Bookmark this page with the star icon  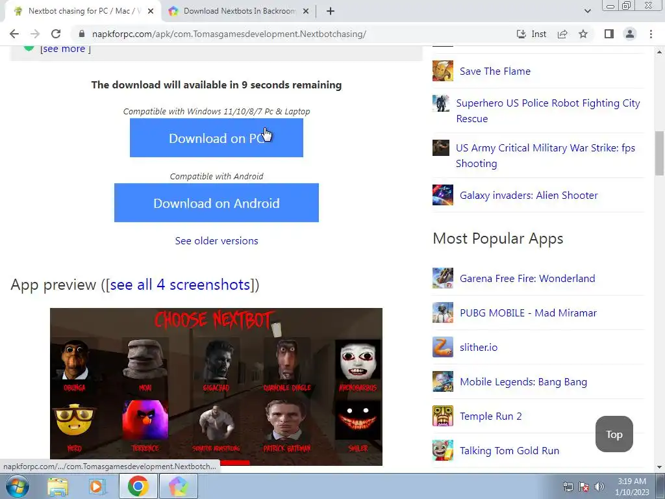pyautogui.click(x=583, y=34)
